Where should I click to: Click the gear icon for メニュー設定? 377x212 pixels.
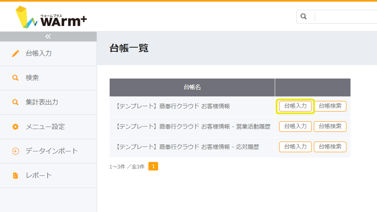(x=15, y=127)
